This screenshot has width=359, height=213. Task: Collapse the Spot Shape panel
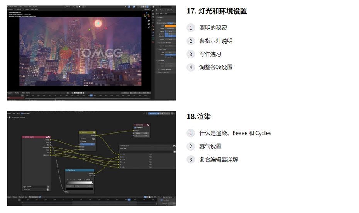click(162, 49)
